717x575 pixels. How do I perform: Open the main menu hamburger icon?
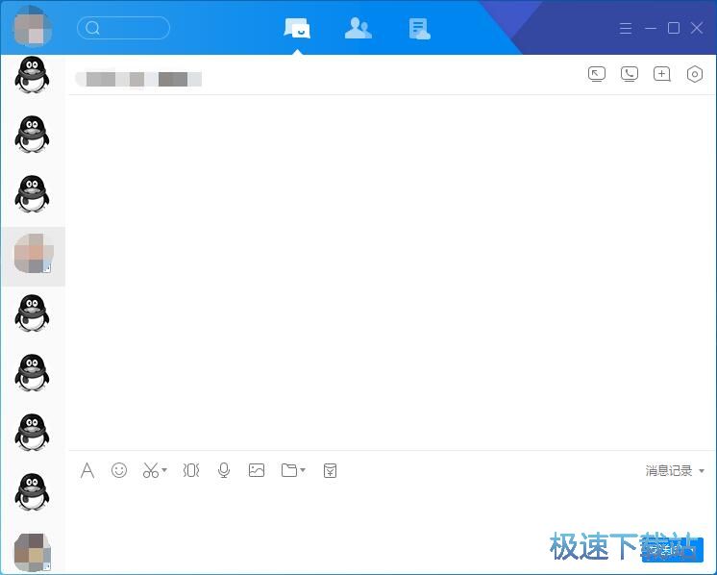626,28
